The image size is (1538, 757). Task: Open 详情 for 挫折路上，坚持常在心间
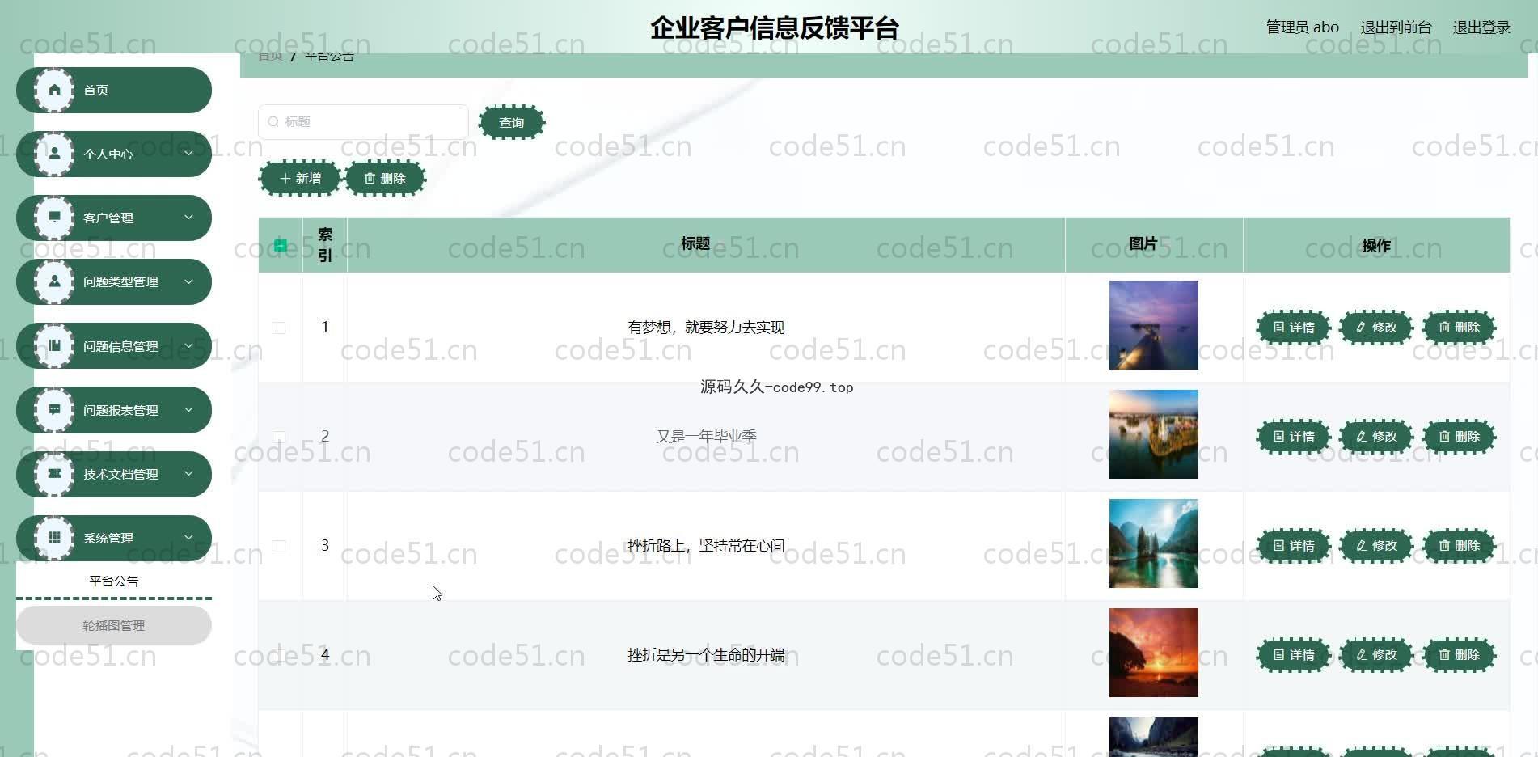point(1294,546)
